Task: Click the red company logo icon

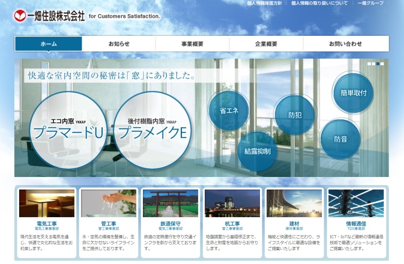Action: point(20,16)
